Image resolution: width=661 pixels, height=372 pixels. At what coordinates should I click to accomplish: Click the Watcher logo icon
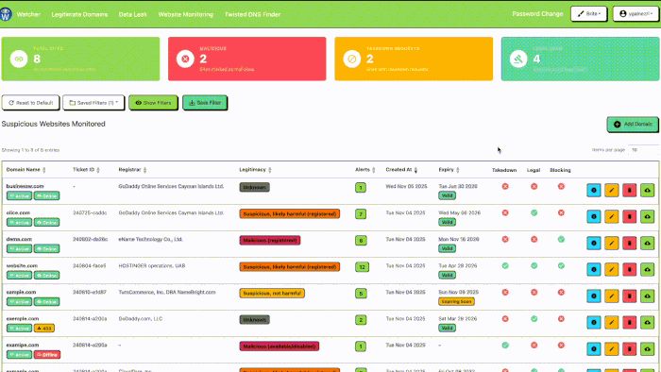pos(6,14)
